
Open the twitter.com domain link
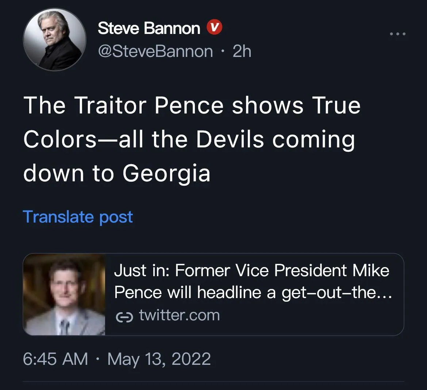pyautogui.click(x=179, y=315)
